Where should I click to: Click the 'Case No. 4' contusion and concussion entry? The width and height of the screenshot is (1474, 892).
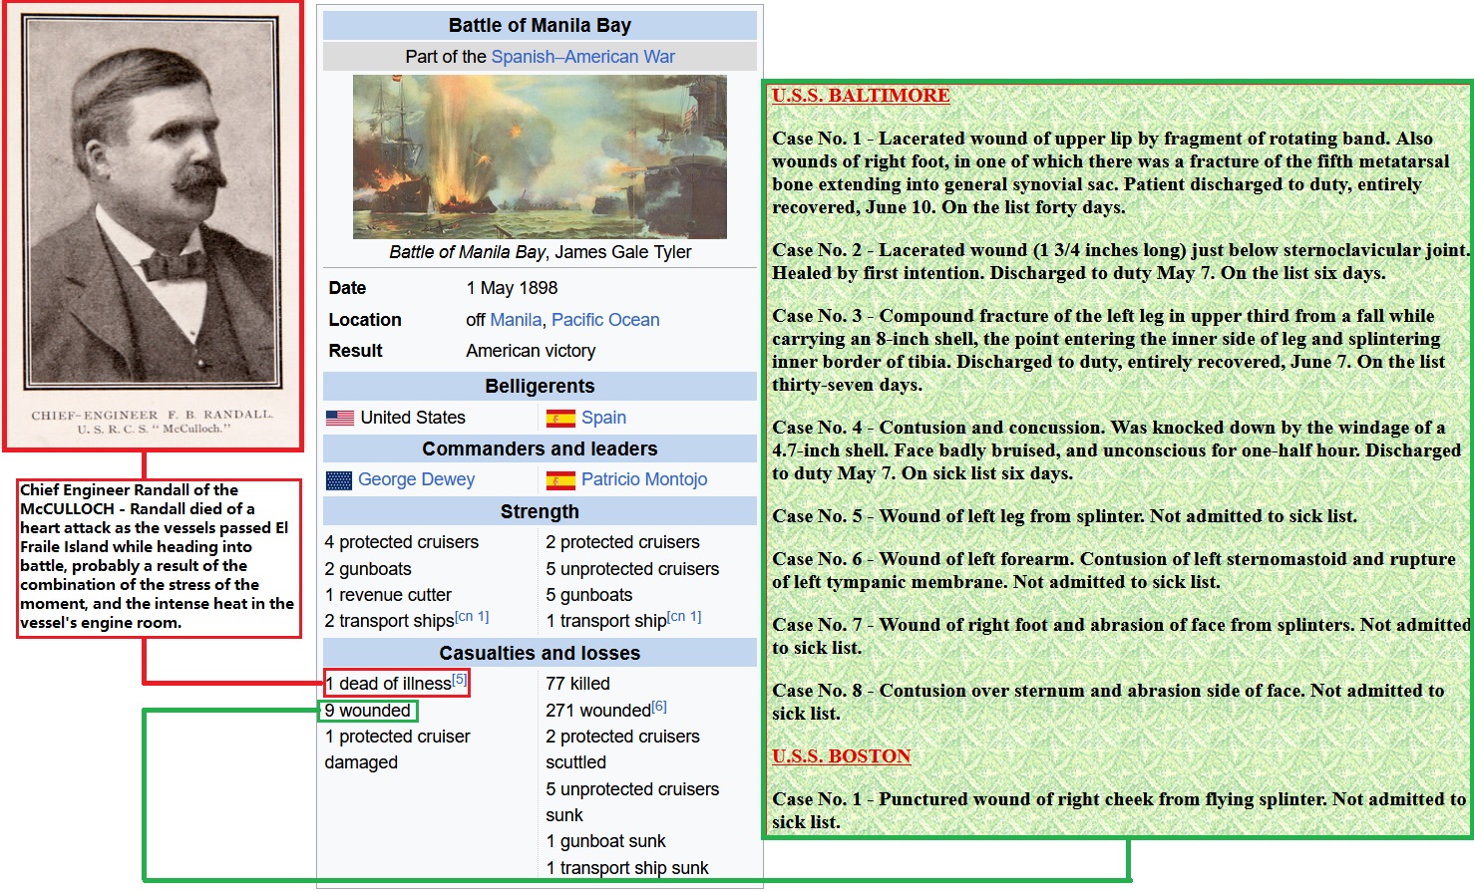[x=1116, y=450]
